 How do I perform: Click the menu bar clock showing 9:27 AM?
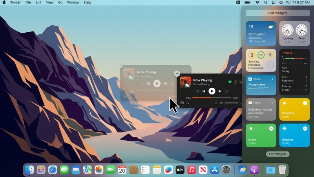[298, 2]
